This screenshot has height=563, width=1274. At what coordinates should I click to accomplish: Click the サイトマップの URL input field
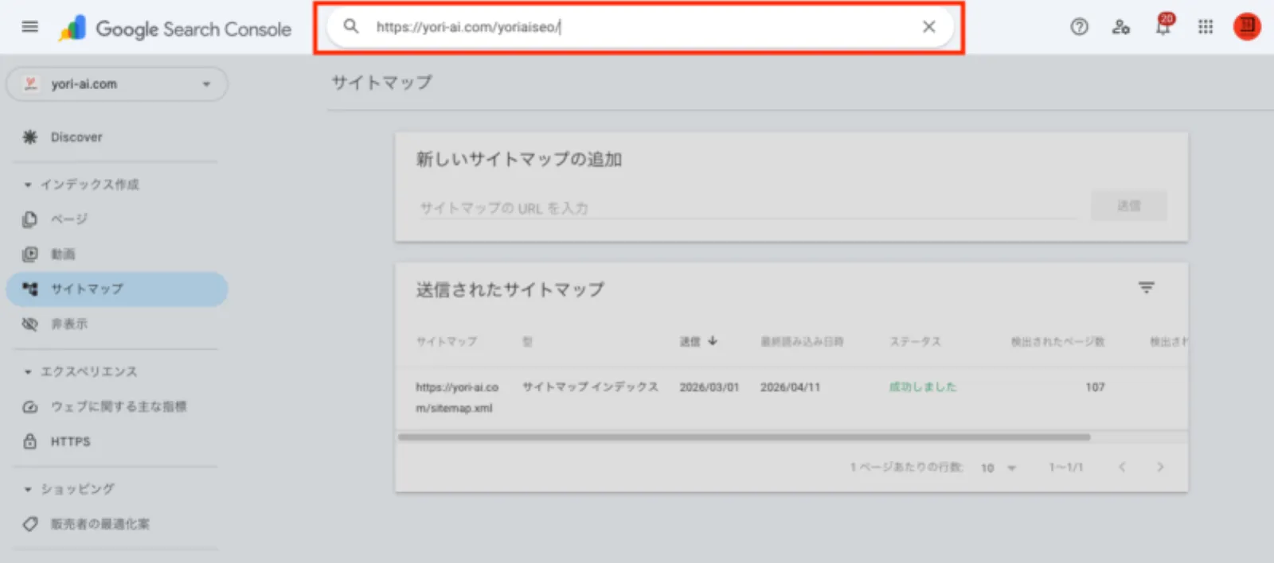(x=747, y=208)
